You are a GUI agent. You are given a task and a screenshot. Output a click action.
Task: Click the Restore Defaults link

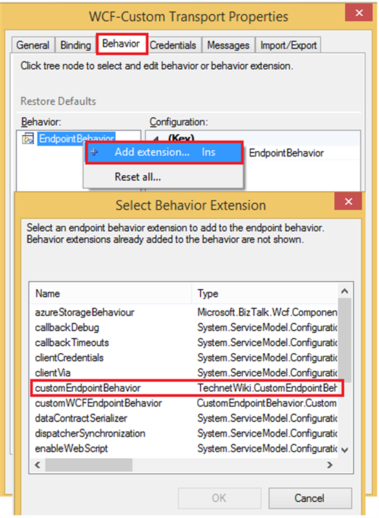[x=58, y=101]
